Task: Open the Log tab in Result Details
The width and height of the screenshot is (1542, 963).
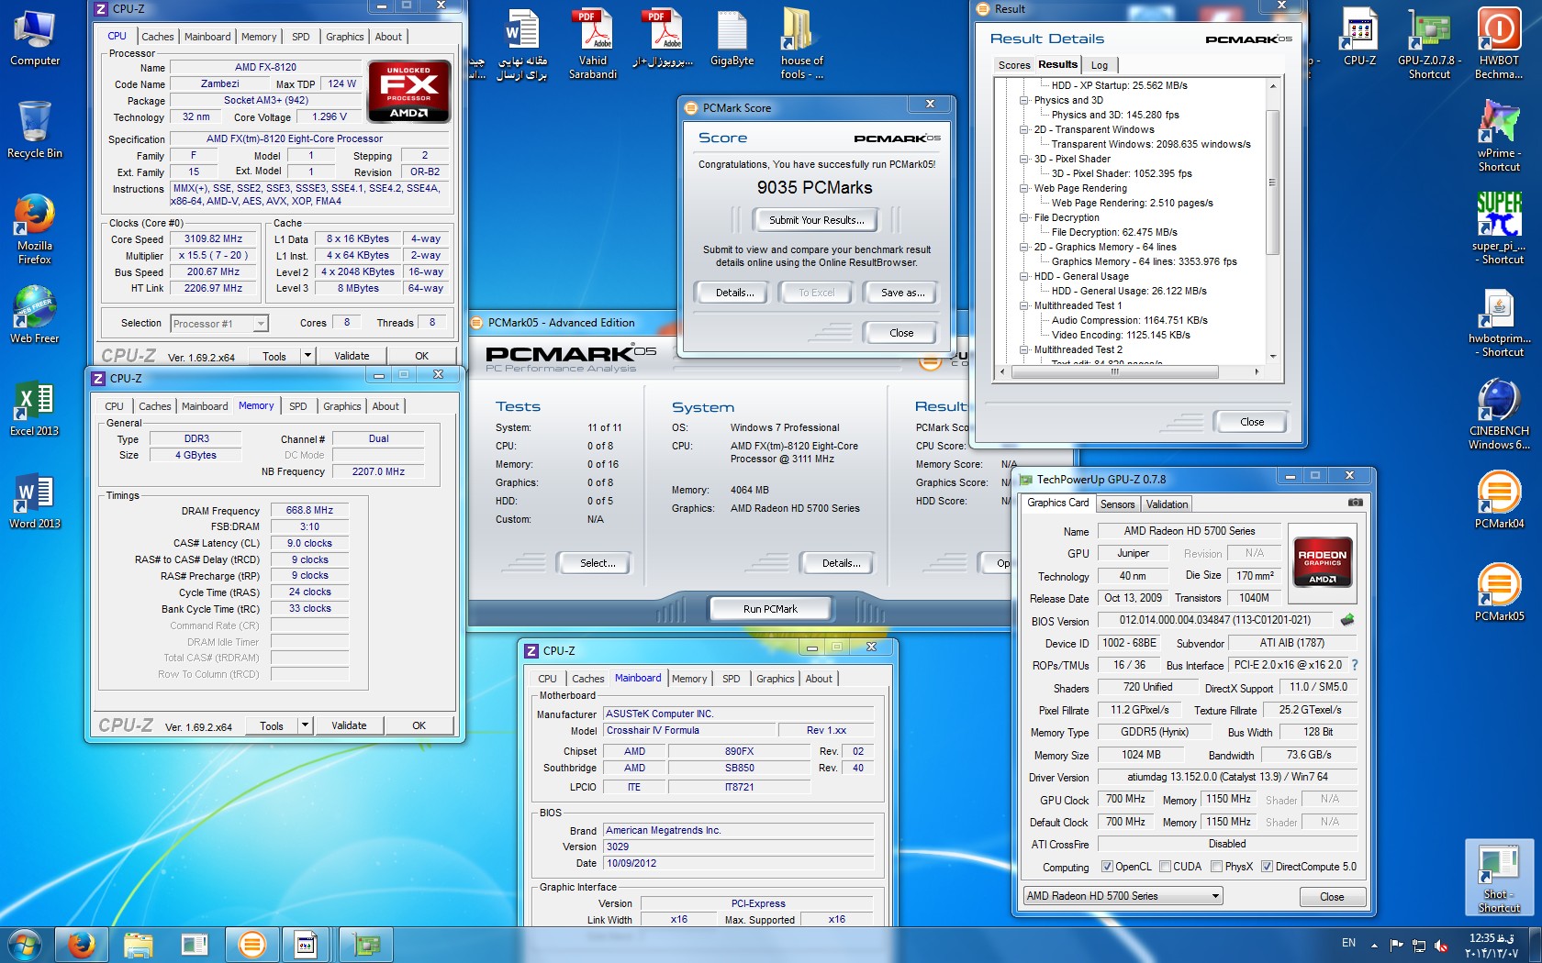Action: (x=1100, y=65)
